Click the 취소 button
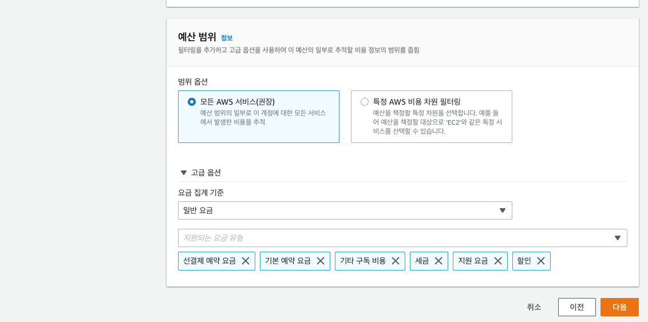Viewport: 648px width, 322px height. pyautogui.click(x=534, y=307)
